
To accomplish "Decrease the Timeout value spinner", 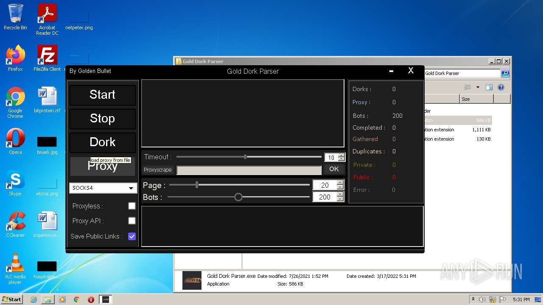I will pos(341,159).
